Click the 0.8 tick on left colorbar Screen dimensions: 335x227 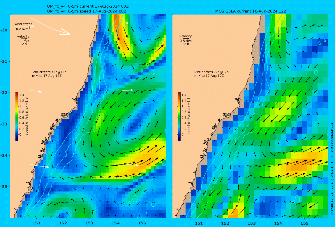(x=22, y=112)
